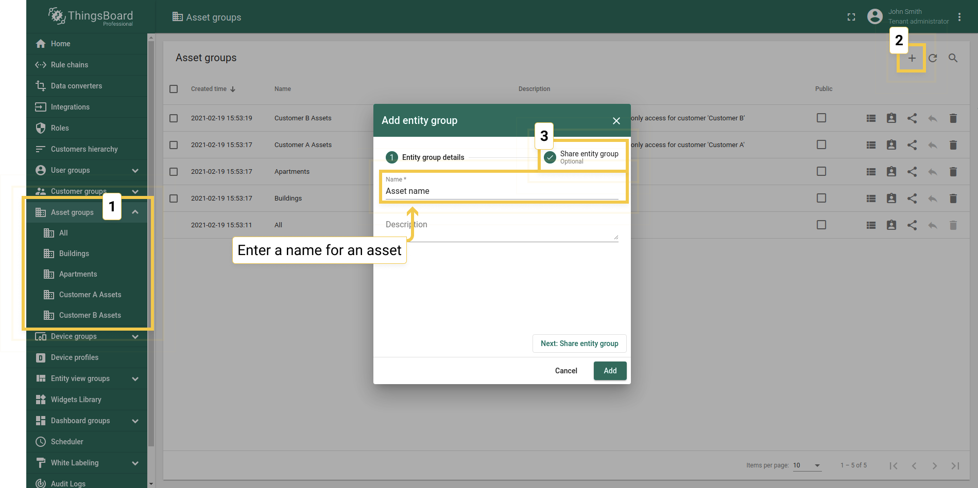Open entity list icon for Apartments row
The height and width of the screenshot is (488, 978).
pos(871,172)
